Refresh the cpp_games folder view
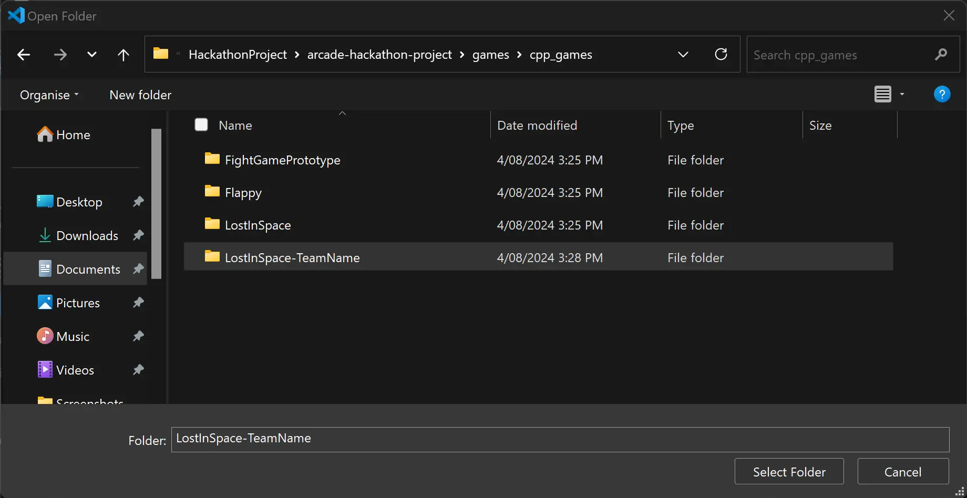The height and width of the screenshot is (498, 967). 721,54
